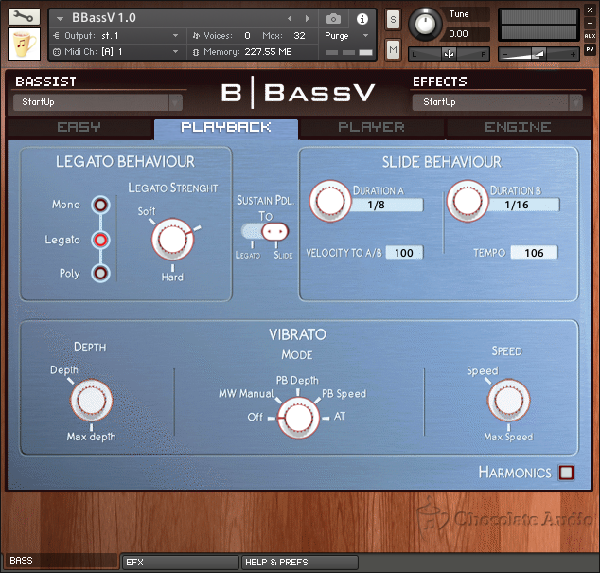
Task: Click the Duration A knob
Action: click(x=330, y=201)
